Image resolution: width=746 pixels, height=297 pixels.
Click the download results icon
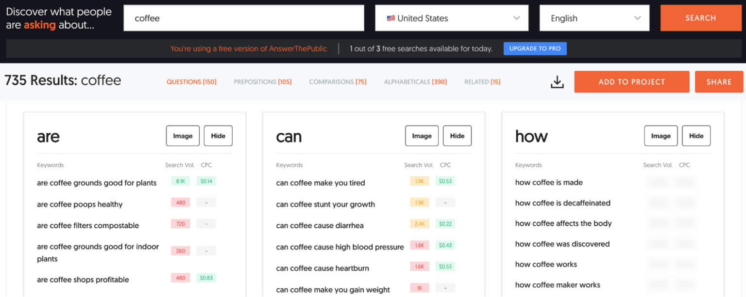(557, 82)
